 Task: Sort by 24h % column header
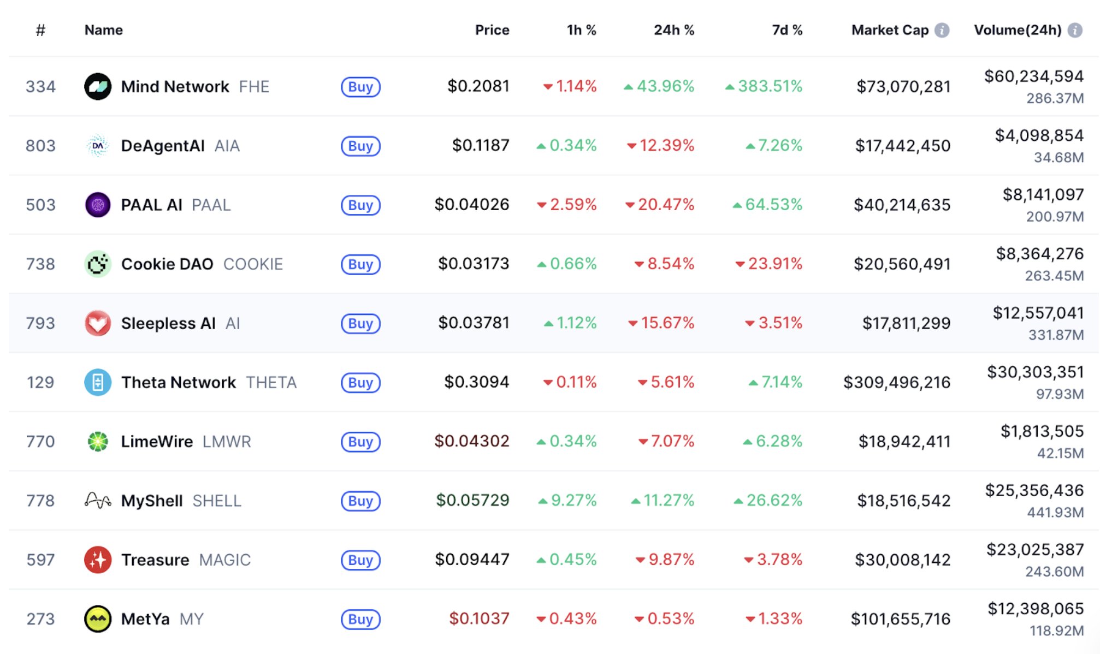click(673, 30)
